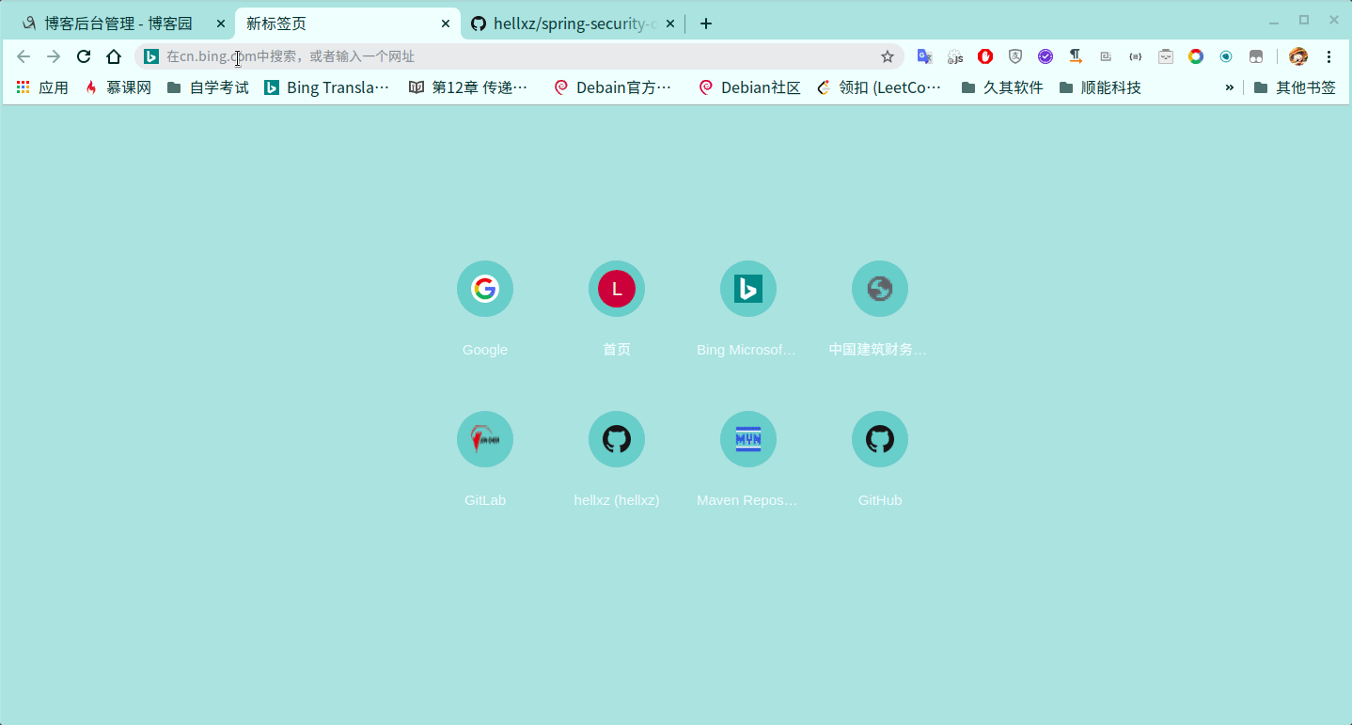Click the JS script blocker extension icon
Viewport: 1352px width, 725px height.
click(x=955, y=56)
